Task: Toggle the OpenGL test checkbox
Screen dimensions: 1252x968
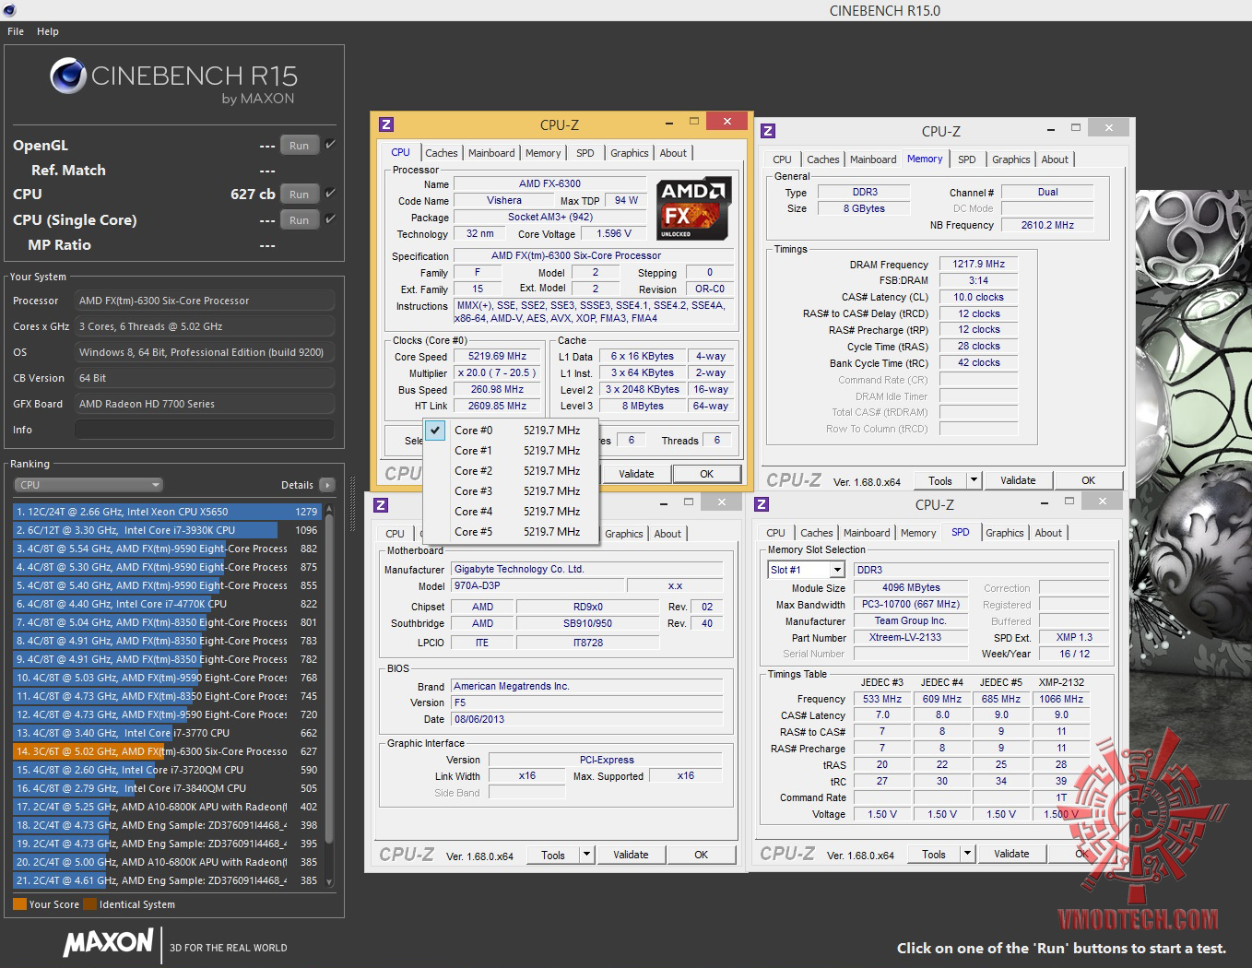Action: pyautogui.click(x=330, y=145)
